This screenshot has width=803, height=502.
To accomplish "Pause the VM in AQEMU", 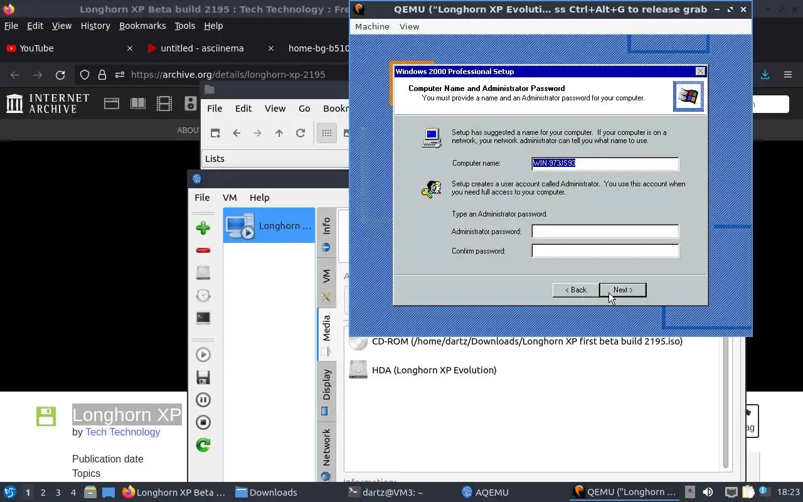I will 203,400.
